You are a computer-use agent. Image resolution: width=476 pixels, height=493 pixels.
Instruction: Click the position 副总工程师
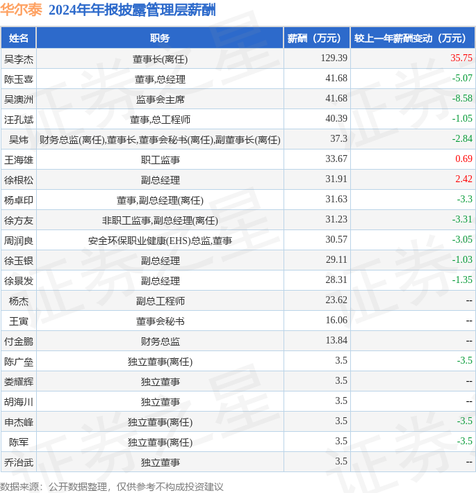[160, 301]
